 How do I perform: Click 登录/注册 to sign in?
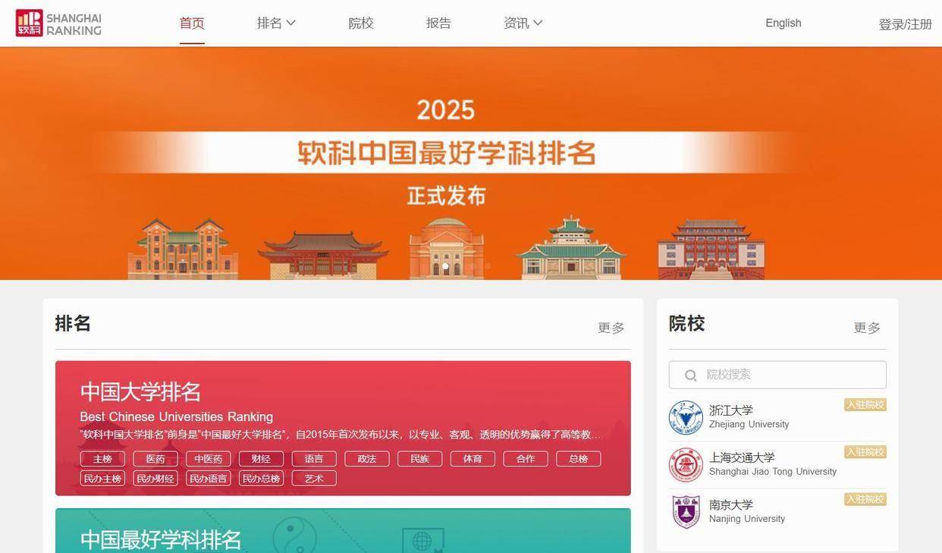coord(905,24)
